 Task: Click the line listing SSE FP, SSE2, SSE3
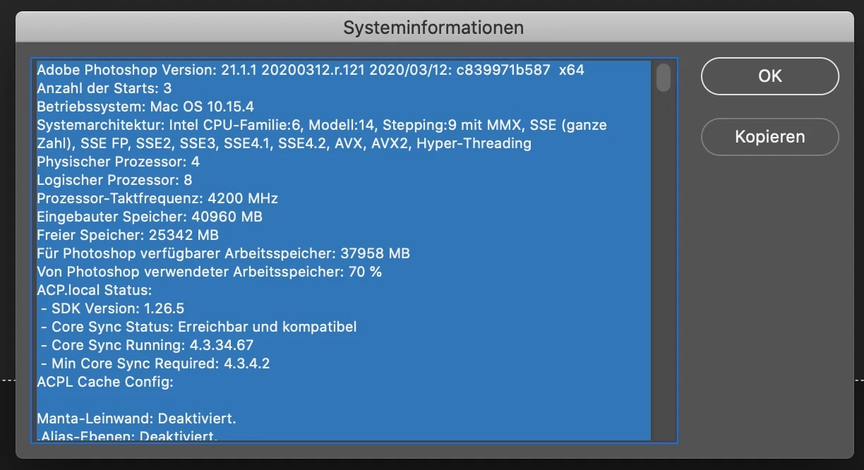coord(284,143)
